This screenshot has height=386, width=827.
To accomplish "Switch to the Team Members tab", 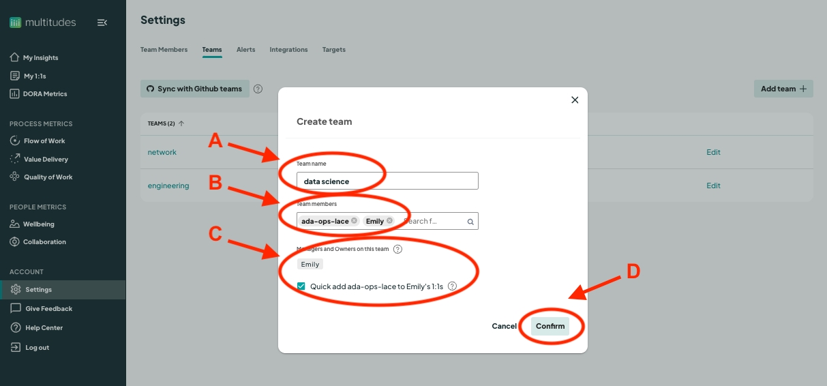I will pyautogui.click(x=164, y=50).
